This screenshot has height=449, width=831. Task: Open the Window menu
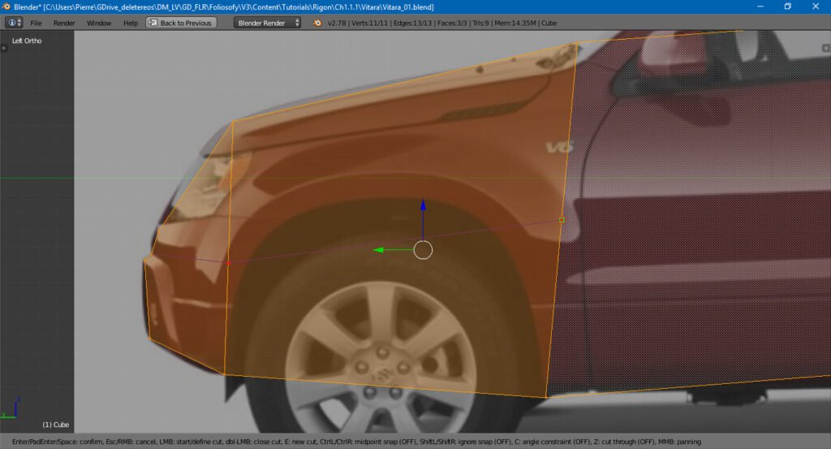click(99, 23)
